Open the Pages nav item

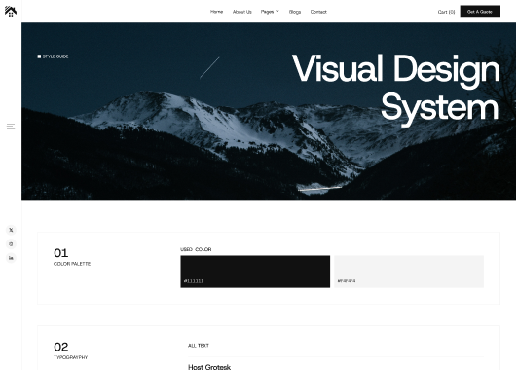point(267,12)
